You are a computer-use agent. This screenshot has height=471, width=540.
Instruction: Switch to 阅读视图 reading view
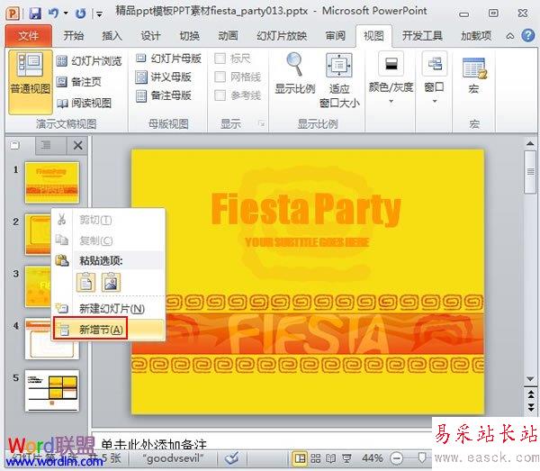(x=84, y=103)
